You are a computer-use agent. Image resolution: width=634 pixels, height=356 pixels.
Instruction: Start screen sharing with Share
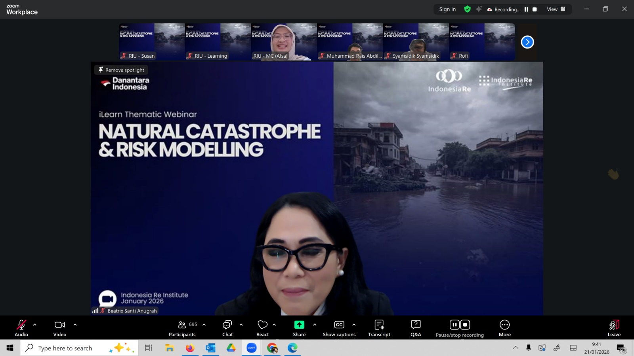tap(299, 328)
